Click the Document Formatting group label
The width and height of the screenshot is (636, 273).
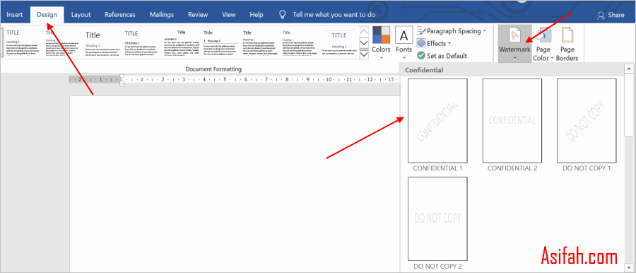[x=213, y=69]
